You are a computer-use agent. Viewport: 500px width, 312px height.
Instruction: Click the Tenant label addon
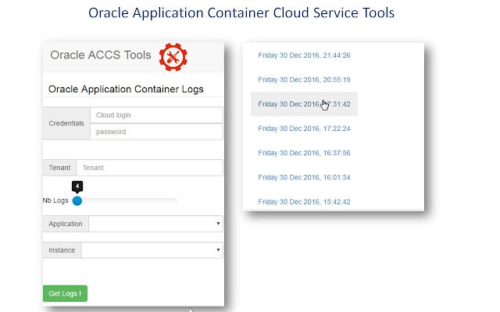pos(59,168)
